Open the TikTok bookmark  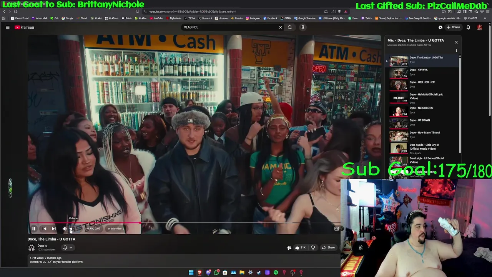pyautogui.click(x=190, y=18)
